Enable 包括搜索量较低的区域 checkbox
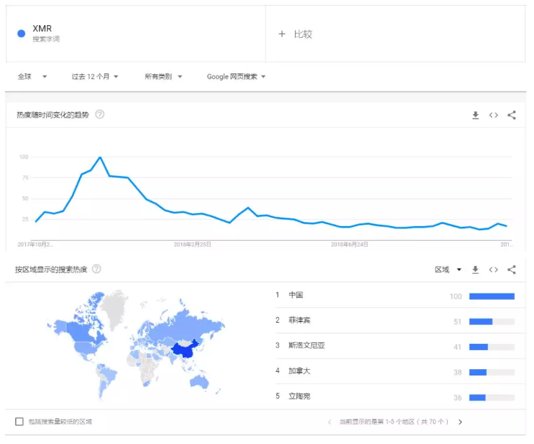 pos(20,422)
